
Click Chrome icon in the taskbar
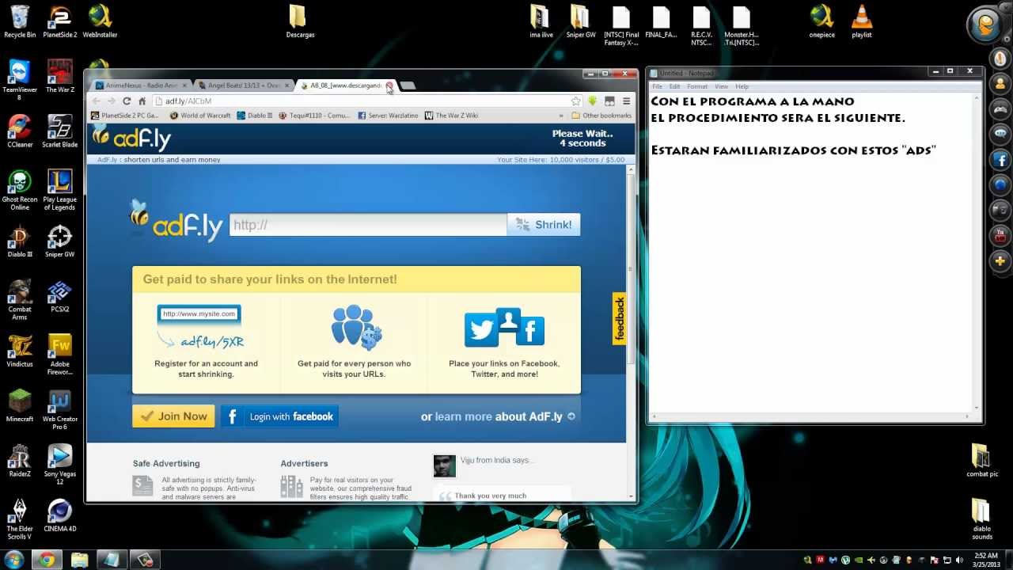(x=47, y=560)
